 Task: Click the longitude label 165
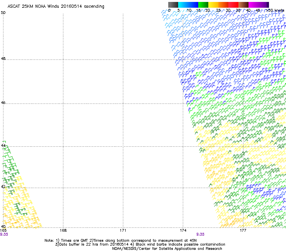(x=3, y=231)
